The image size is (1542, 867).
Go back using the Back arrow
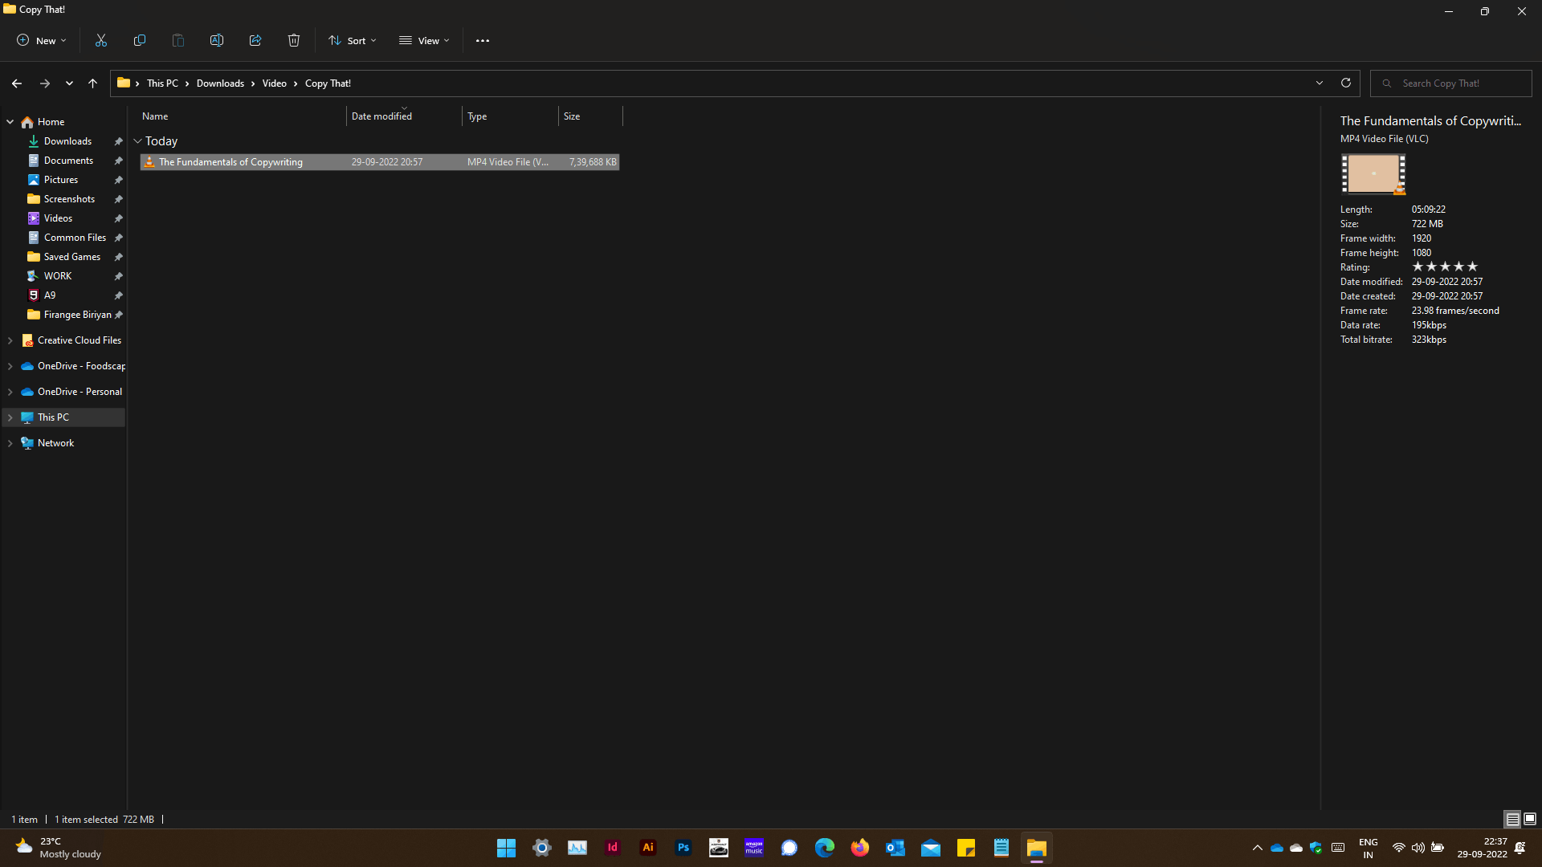[17, 83]
